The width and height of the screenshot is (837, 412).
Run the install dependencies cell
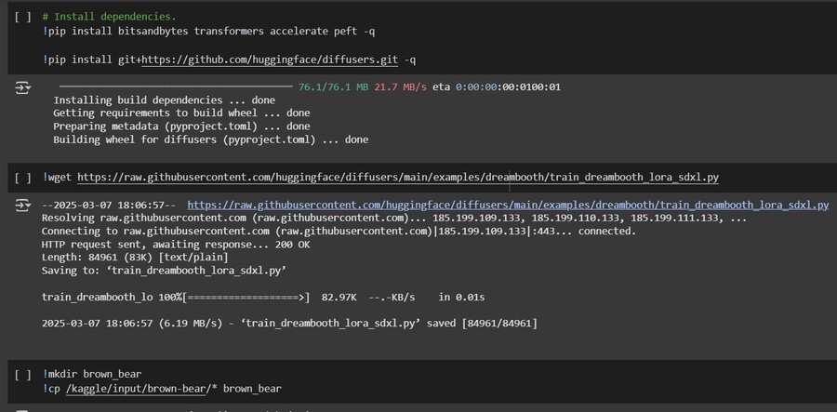click(22, 17)
